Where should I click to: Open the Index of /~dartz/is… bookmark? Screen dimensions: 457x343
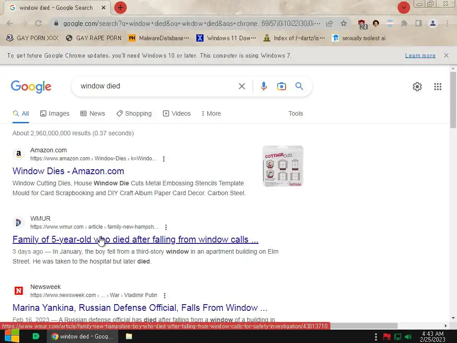click(x=294, y=38)
